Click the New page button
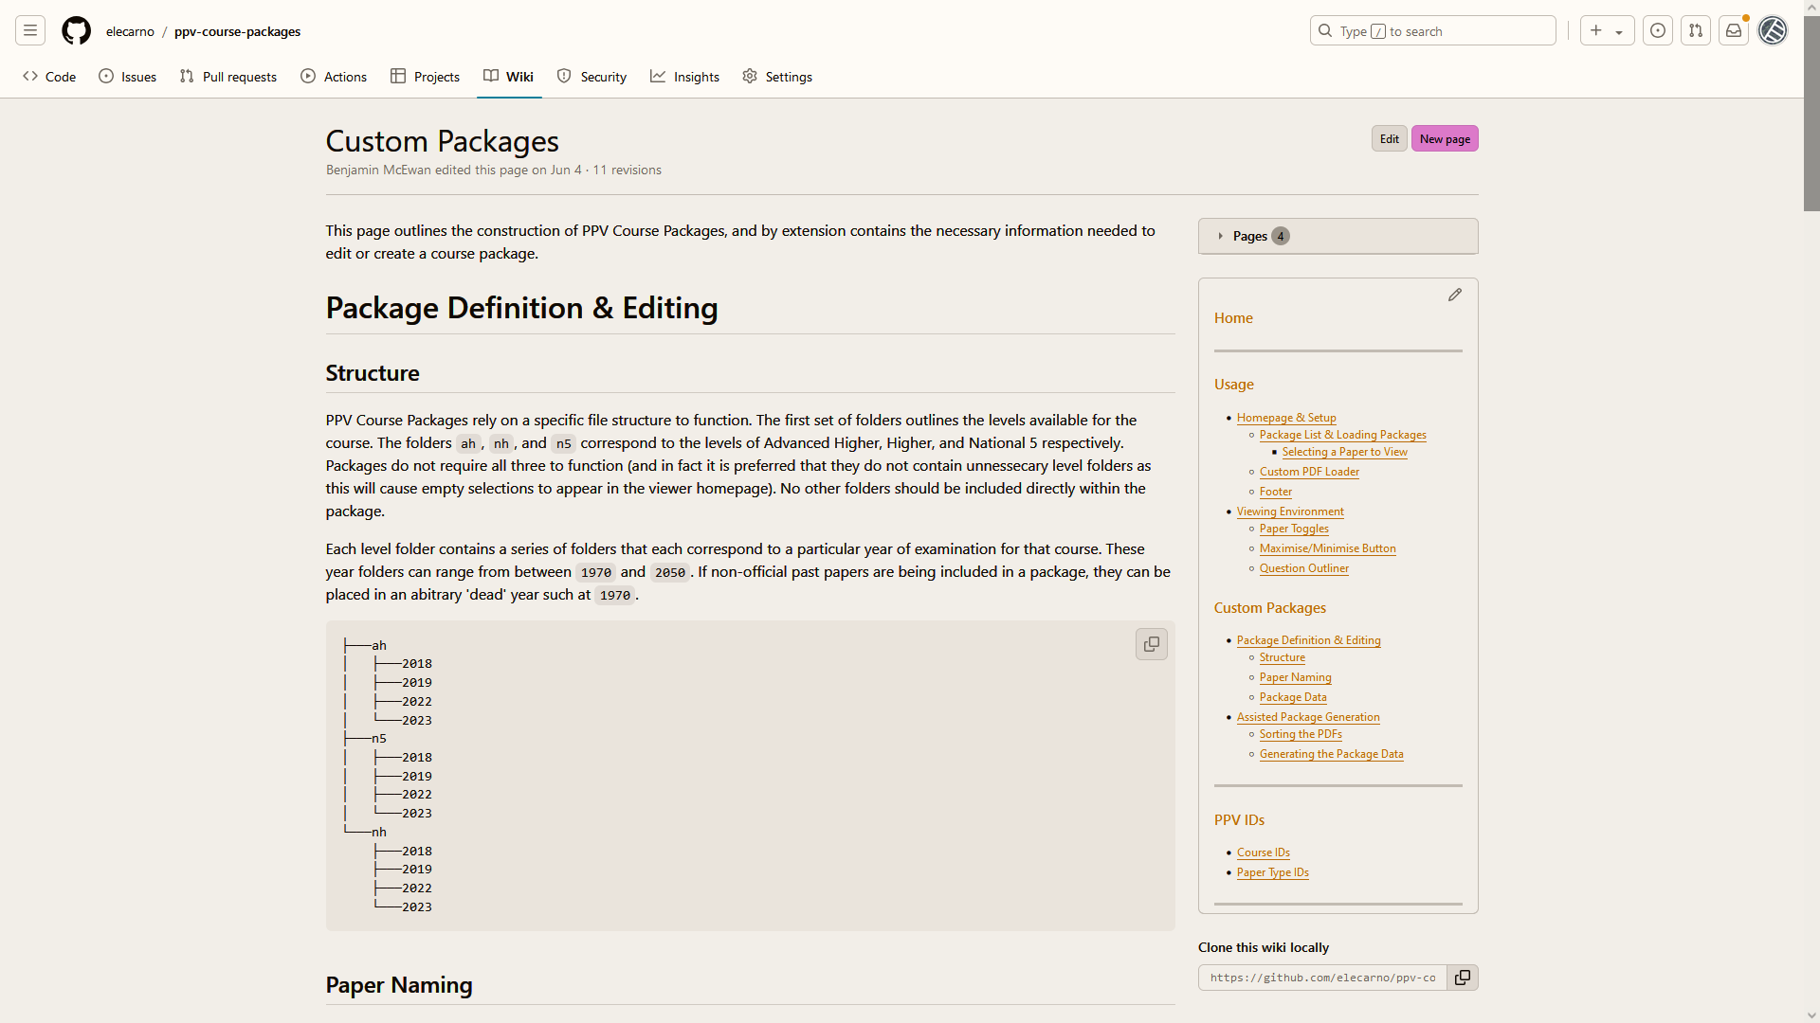This screenshot has width=1820, height=1023. pos(1445,138)
